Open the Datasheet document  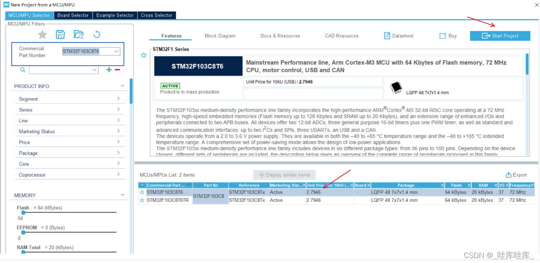click(399, 36)
